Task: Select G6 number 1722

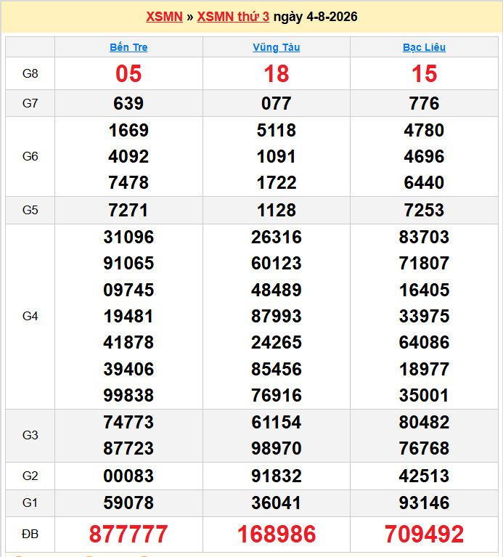Action: coord(276,182)
